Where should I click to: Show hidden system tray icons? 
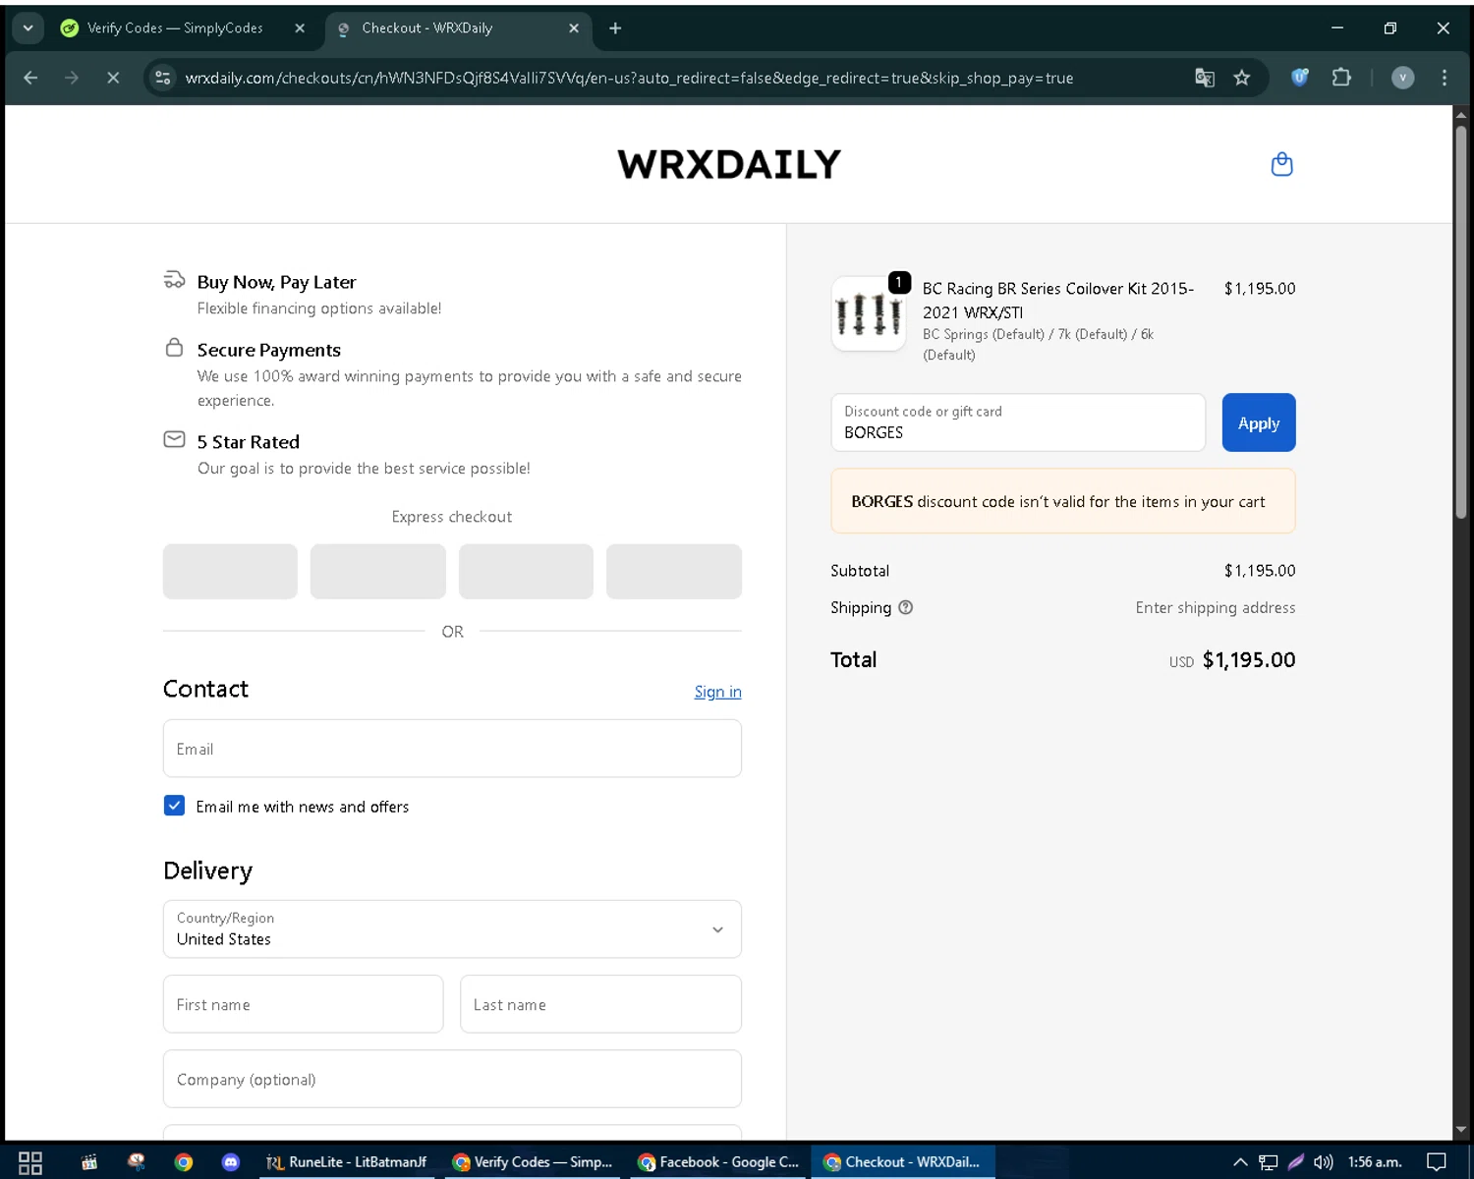point(1240,1162)
